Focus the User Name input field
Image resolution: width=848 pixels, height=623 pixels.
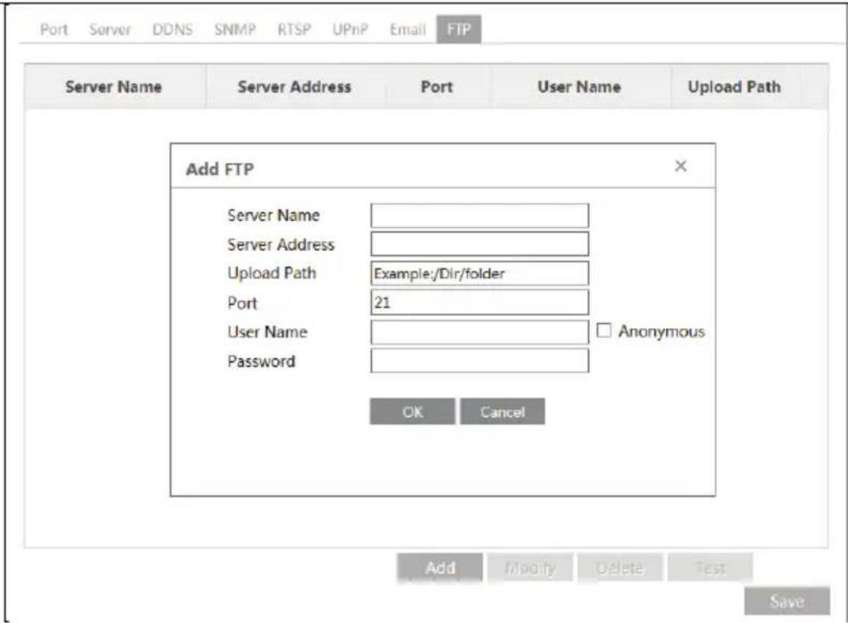tap(480, 332)
